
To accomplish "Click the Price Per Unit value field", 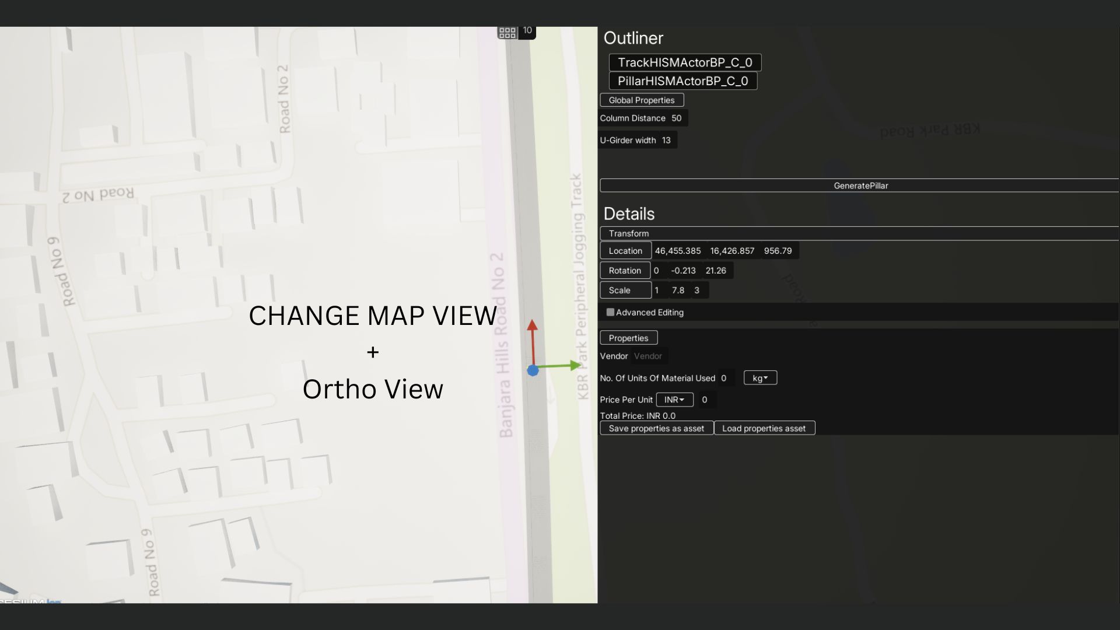I will pyautogui.click(x=706, y=400).
